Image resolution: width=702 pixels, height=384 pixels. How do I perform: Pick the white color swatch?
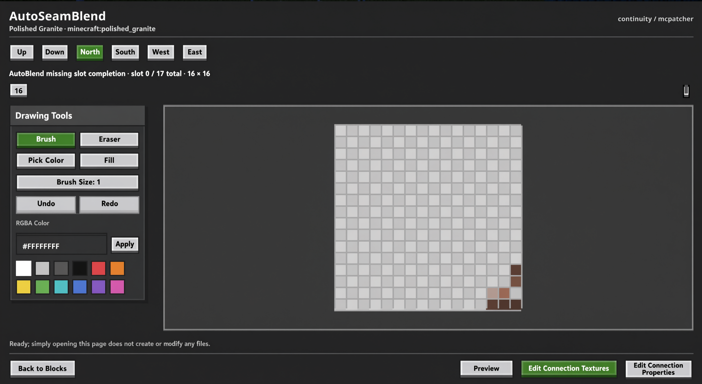coord(23,268)
